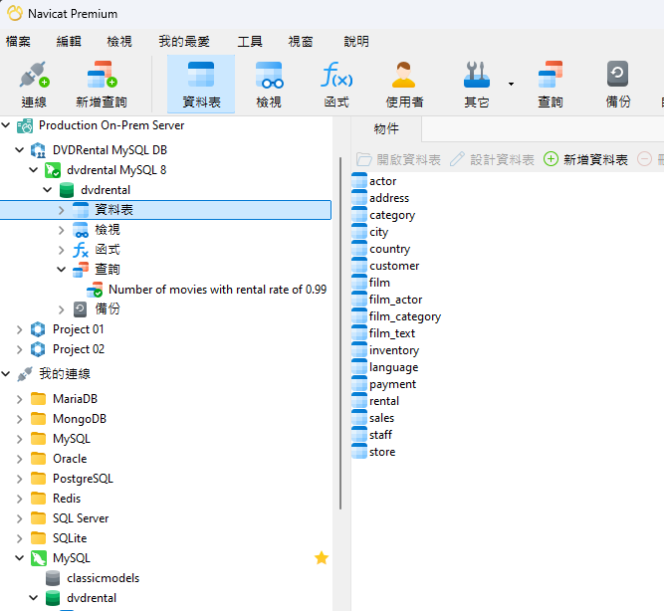This screenshot has height=611, width=664.
Task: Click the Open Table (開啟資料表) button
Action: coord(398,159)
